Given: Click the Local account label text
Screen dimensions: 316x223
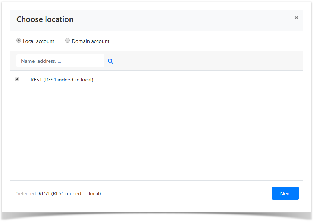Looking at the screenshot, I should (x=38, y=41).
